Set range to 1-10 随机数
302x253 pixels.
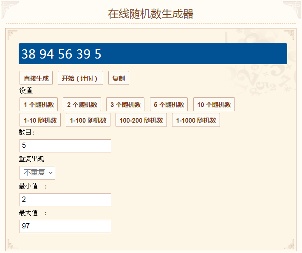(x=40, y=120)
